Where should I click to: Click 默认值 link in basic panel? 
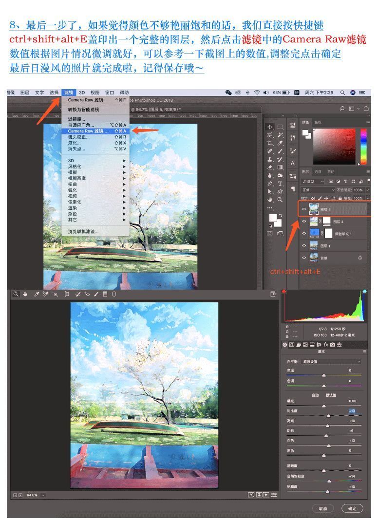tap(331, 395)
